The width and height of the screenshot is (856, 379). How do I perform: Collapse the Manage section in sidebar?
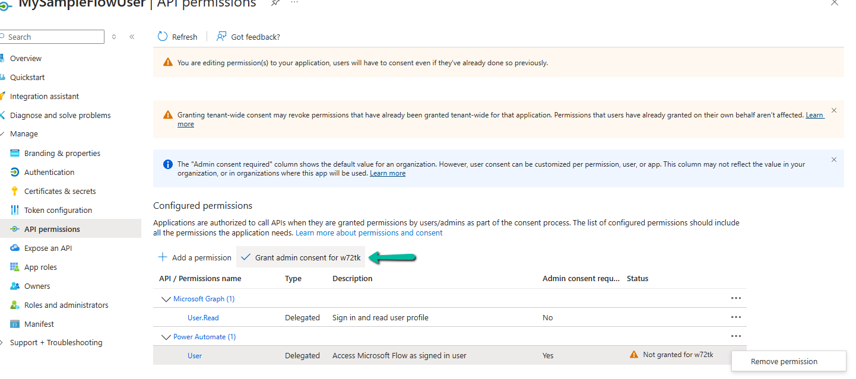[3, 134]
